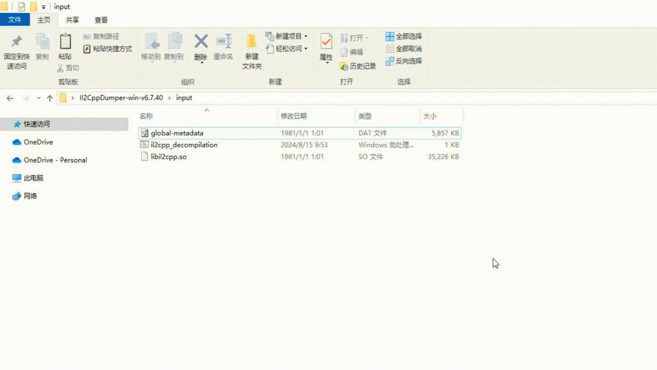Click Select all (全部选择)
Viewport: 657px width, 370px height.
[x=404, y=36]
